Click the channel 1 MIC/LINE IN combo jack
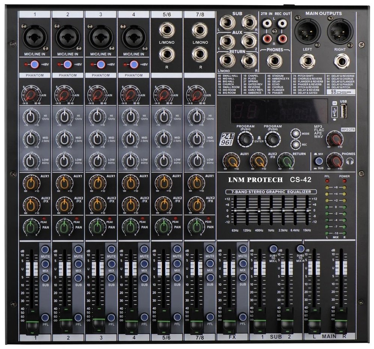374x349 pixels. pos(35,38)
